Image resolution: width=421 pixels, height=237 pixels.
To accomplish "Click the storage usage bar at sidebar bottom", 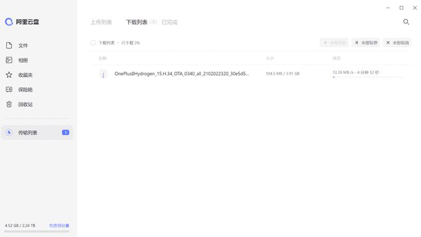I will pos(37,231).
